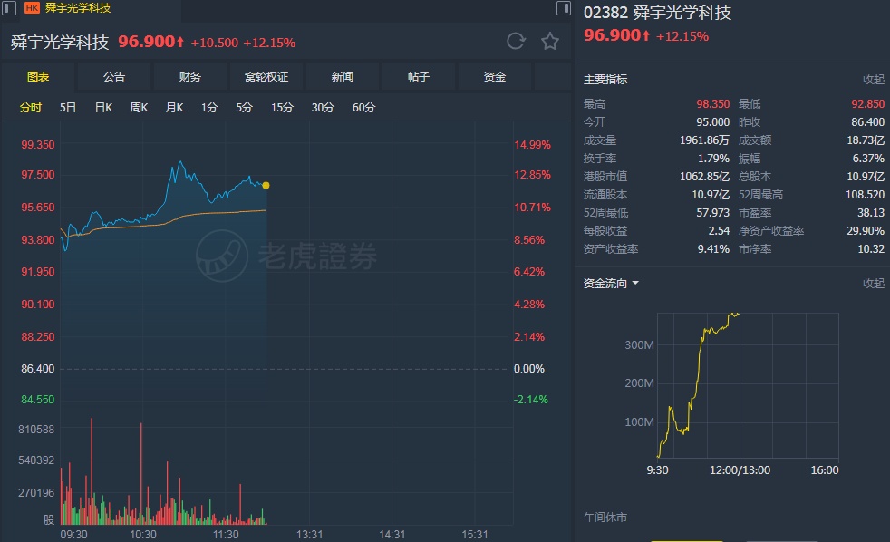Toggle the right sidebar panel icon
The image size is (890, 542).
(x=564, y=8)
